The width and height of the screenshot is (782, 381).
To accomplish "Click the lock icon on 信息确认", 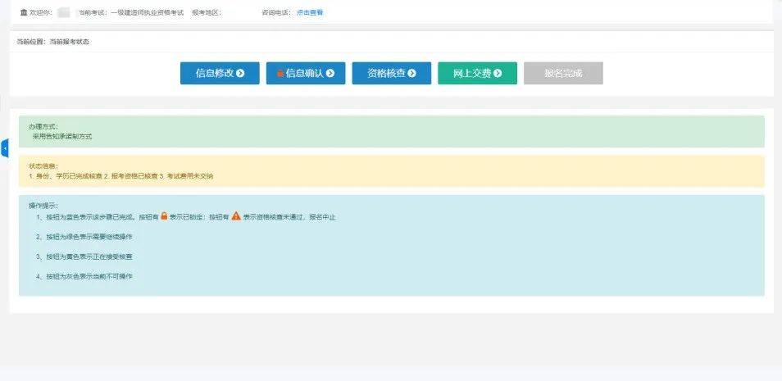I will click(x=280, y=73).
